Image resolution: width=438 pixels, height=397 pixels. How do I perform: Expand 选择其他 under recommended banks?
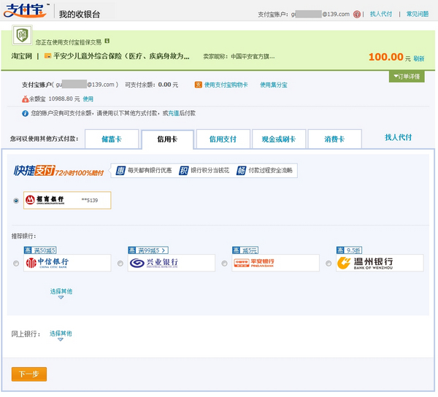tap(61, 292)
